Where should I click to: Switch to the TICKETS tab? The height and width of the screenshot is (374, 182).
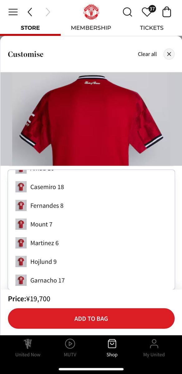[x=151, y=28]
